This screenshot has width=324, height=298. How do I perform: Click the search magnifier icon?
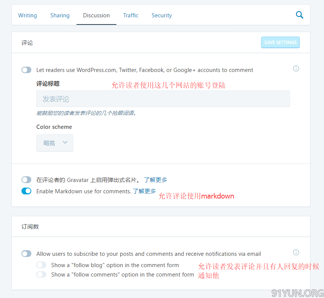300,15
